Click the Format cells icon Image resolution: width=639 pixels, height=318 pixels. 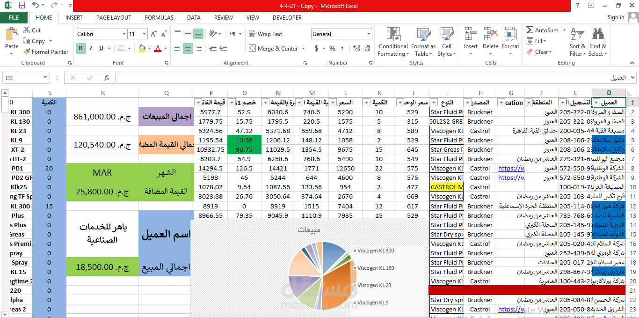[510, 34]
